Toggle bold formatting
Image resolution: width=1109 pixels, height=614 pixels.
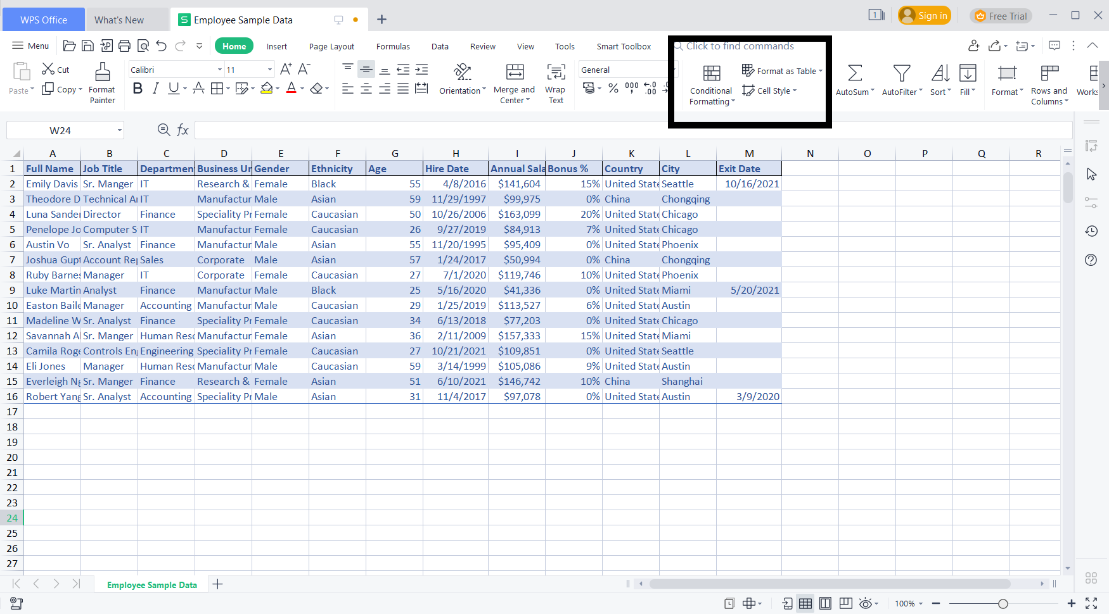click(x=138, y=89)
